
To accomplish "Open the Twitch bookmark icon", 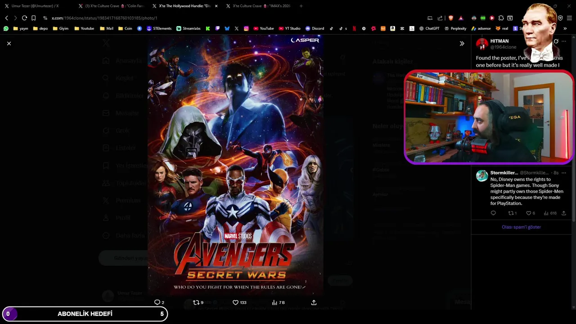I will pyautogui.click(x=217, y=28).
